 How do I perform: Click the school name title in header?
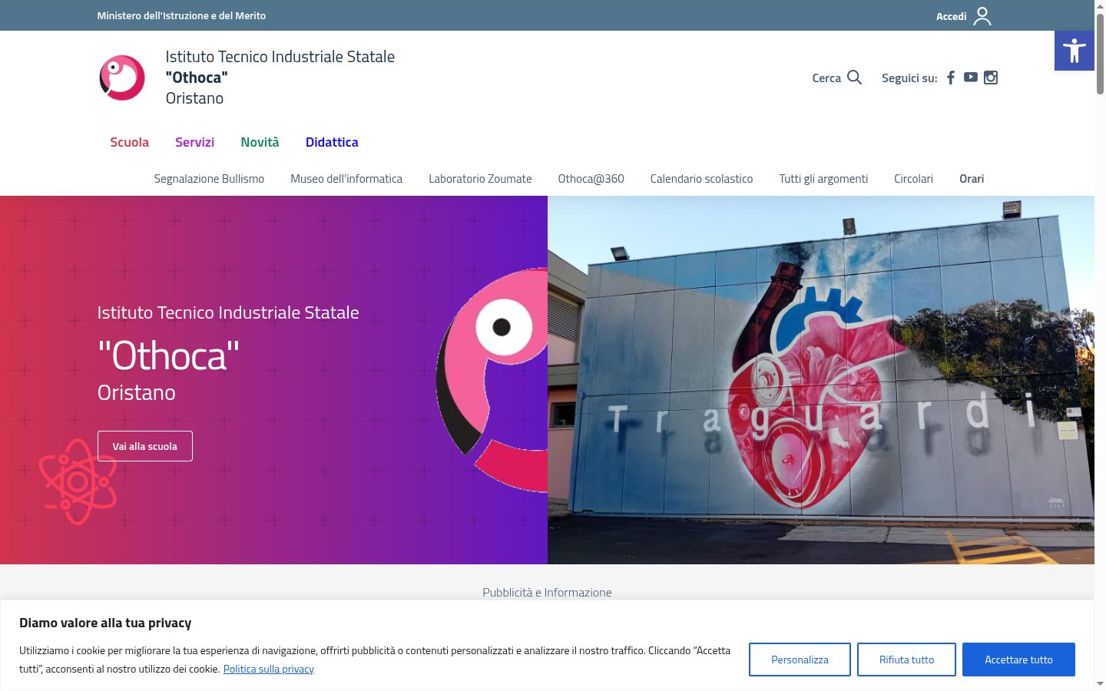(x=280, y=78)
